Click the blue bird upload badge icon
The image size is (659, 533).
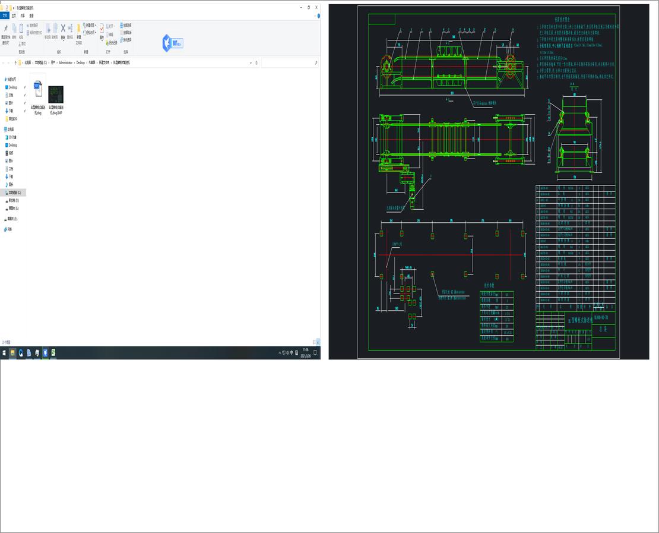(x=172, y=43)
